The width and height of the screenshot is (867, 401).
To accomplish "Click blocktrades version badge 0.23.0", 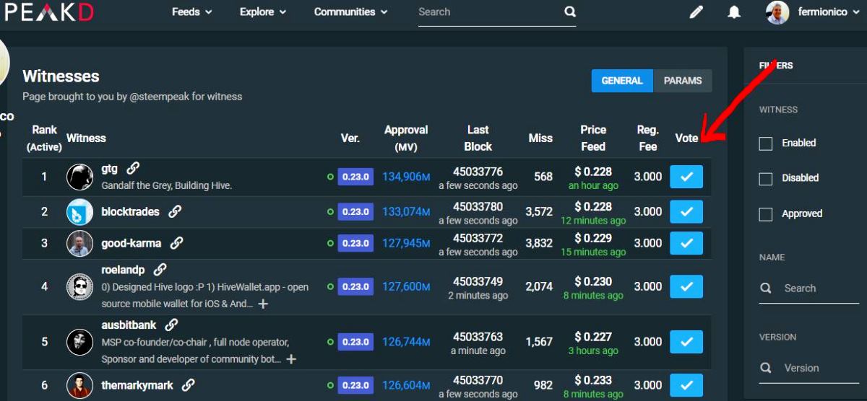I will coord(355,211).
